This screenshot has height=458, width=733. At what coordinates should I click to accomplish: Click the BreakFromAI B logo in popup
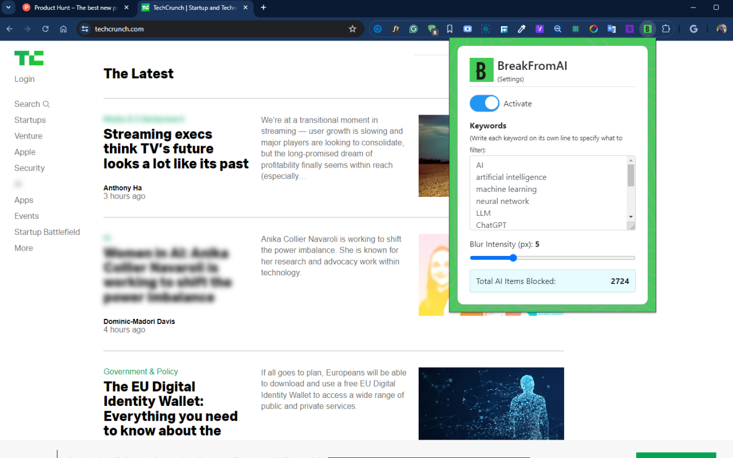[x=481, y=70]
